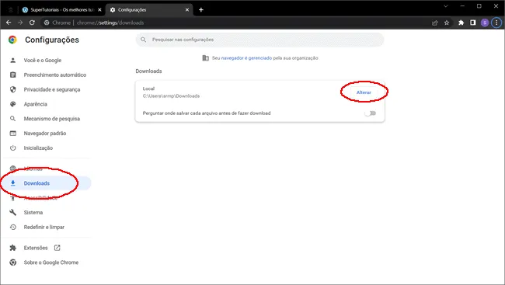Viewport: 505px width, 285px height.
Task: Click the Alterar button for download location
Action: 364,92
